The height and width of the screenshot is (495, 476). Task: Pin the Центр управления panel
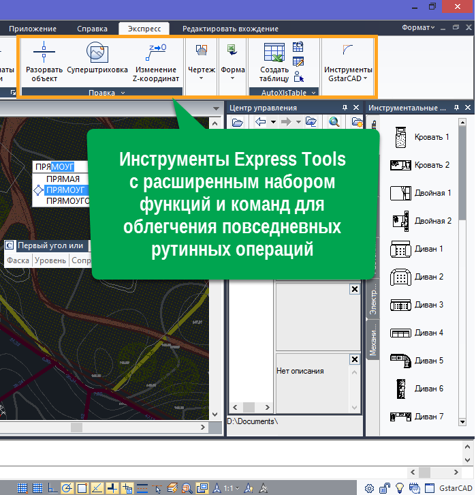pos(345,108)
